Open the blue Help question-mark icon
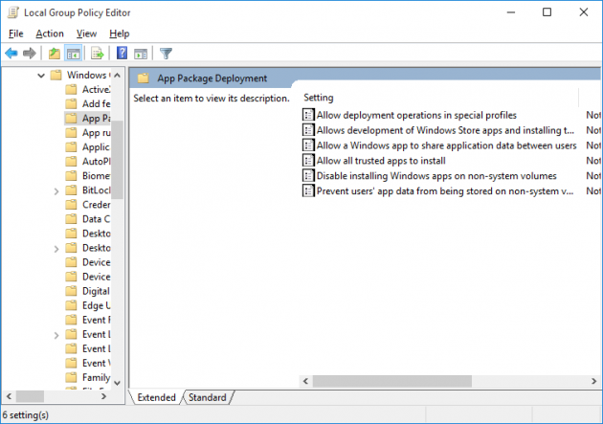Screen dimensions: 603x424 [122, 53]
